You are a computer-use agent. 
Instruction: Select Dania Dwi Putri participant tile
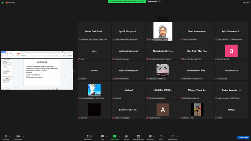tap(94, 31)
